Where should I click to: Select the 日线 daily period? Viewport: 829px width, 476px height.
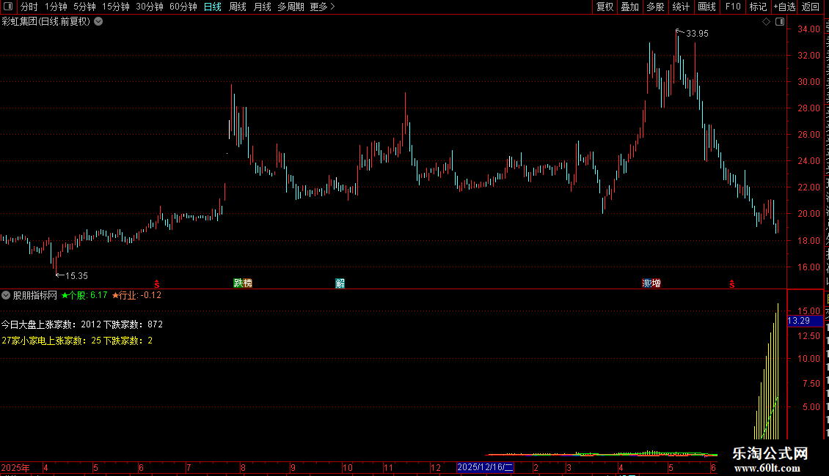tap(213, 7)
